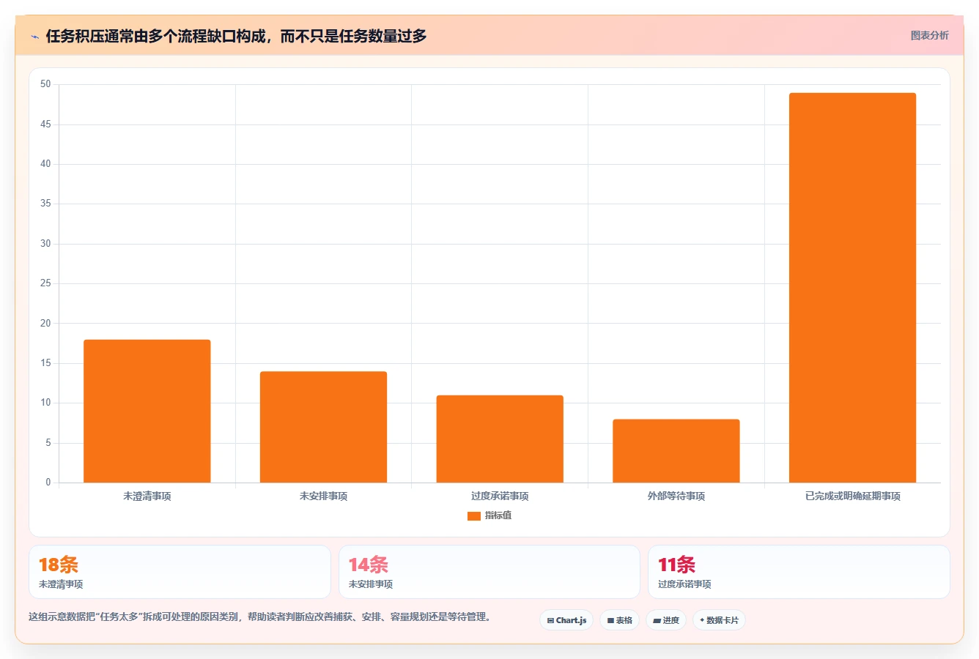Click the 过度承诺事项 bar in the chart
The width and height of the screenshot is (979, 659).
point(500,439)
